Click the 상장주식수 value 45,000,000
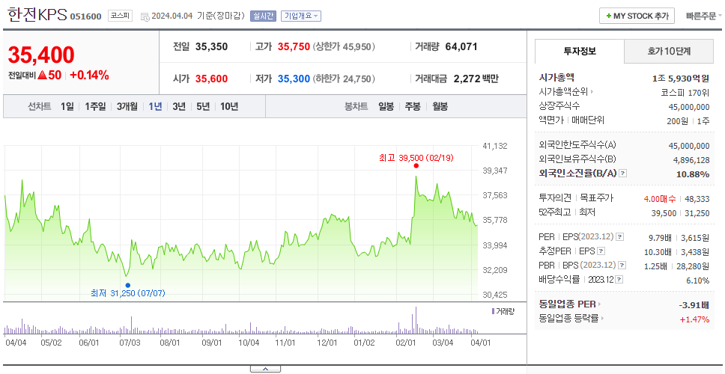 coord(689,107)
